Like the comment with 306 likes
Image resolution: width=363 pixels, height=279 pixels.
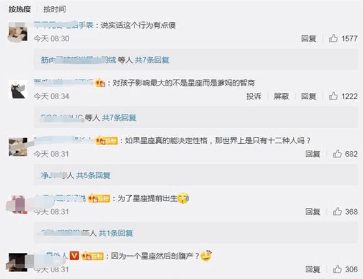click(337, 269)
